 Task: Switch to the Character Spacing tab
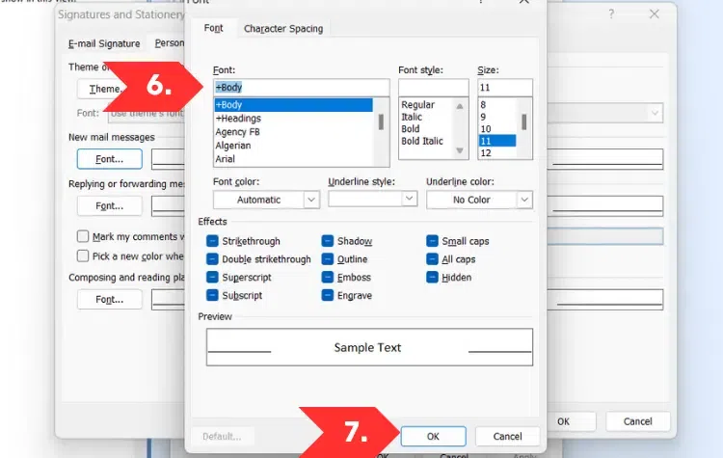[x=283, y=29]
